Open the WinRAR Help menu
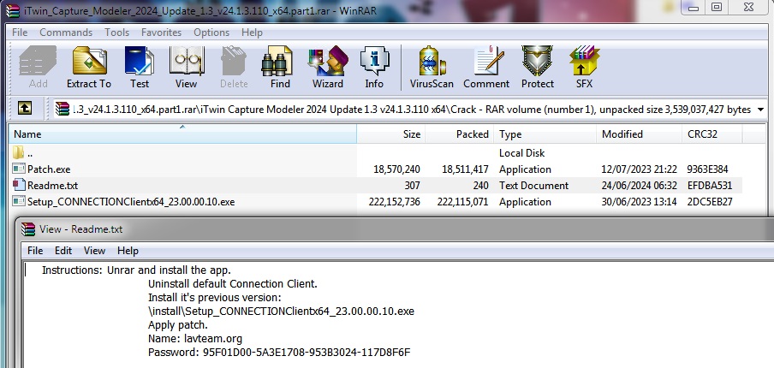 [x=252, y=33]
